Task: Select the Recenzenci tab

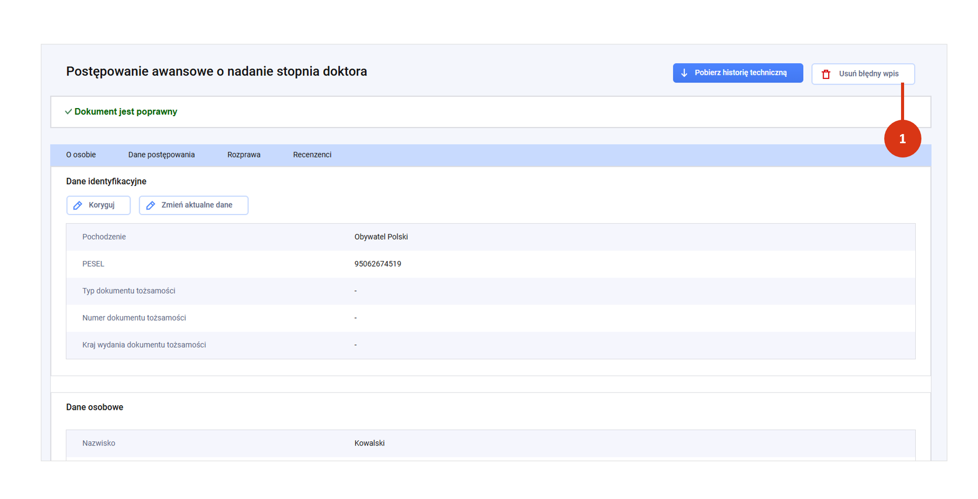Action: [x=312, y=155]
